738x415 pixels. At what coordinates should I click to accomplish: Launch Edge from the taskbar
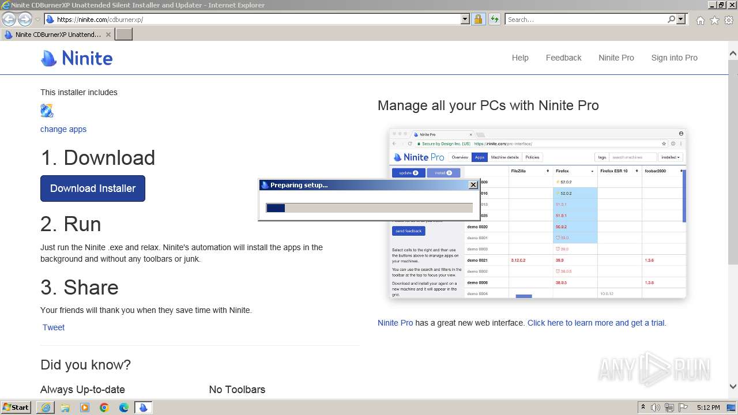pyautogui.click(x=124, y=408)
